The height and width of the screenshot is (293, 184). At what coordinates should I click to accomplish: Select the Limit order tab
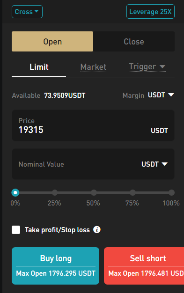[x=39, y=67]
